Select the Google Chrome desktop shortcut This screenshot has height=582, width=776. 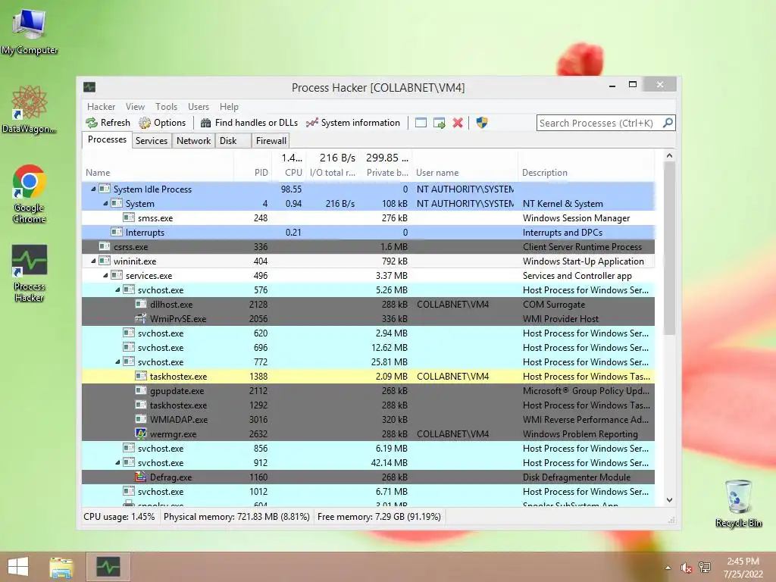[x=30, y=194]
